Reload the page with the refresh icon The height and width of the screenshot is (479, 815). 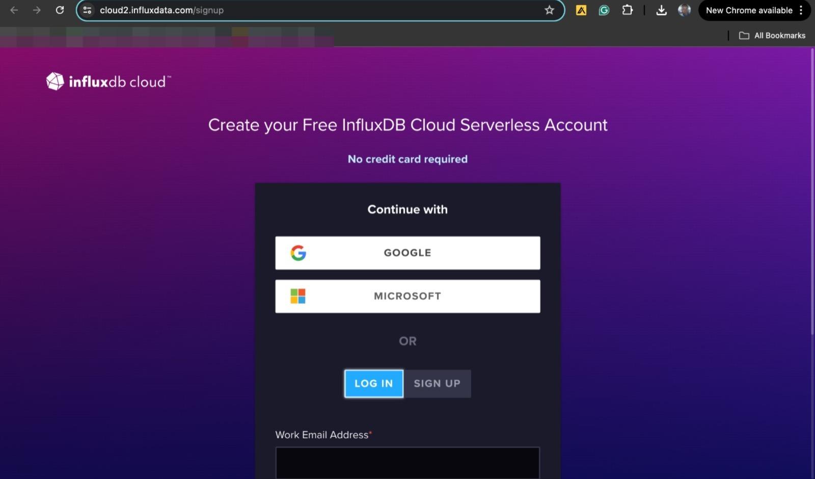point(60,10)
